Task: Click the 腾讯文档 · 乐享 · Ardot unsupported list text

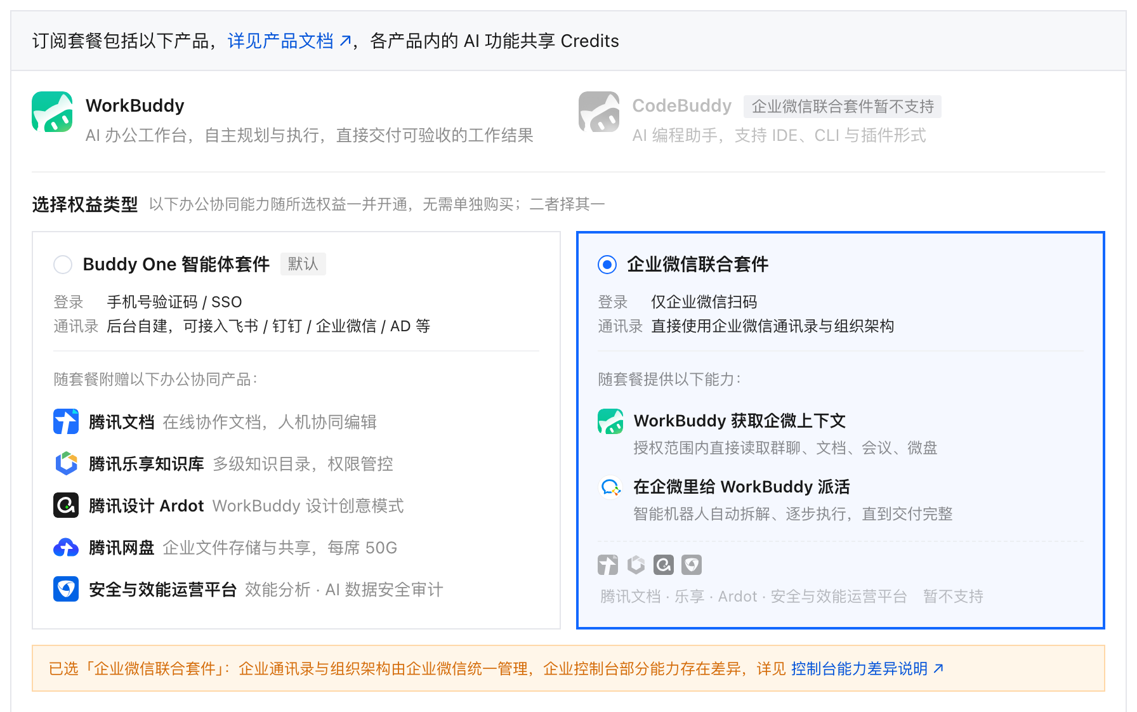Action: click(754, 596)
